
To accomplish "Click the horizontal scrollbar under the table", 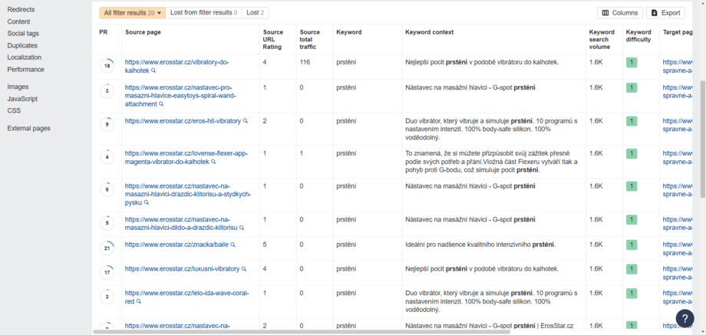I will point(307,332).
